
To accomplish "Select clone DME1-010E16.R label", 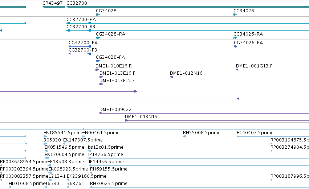I will [114, 66].
